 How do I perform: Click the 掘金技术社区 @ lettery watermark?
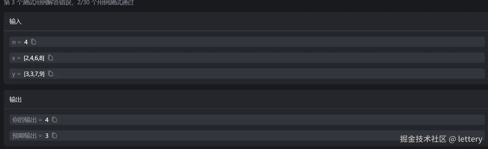441,139
